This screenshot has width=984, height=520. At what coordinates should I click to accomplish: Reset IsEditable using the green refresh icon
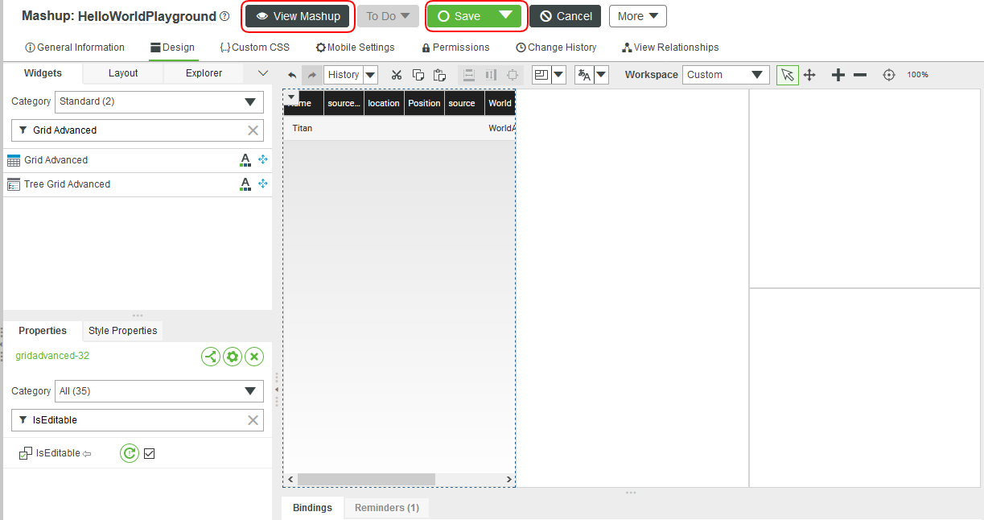(x=129, y=453)
